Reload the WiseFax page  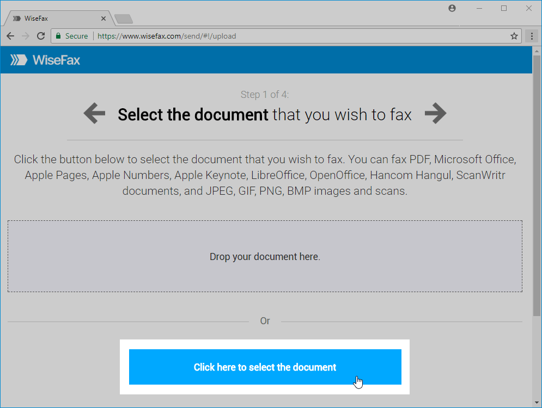(x=41, y=36)
